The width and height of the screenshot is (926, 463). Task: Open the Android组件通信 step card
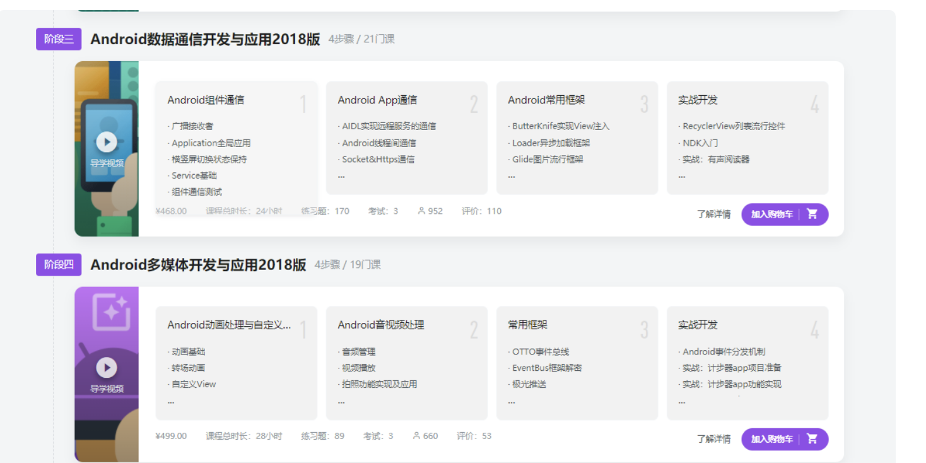(x=237, y=149)
